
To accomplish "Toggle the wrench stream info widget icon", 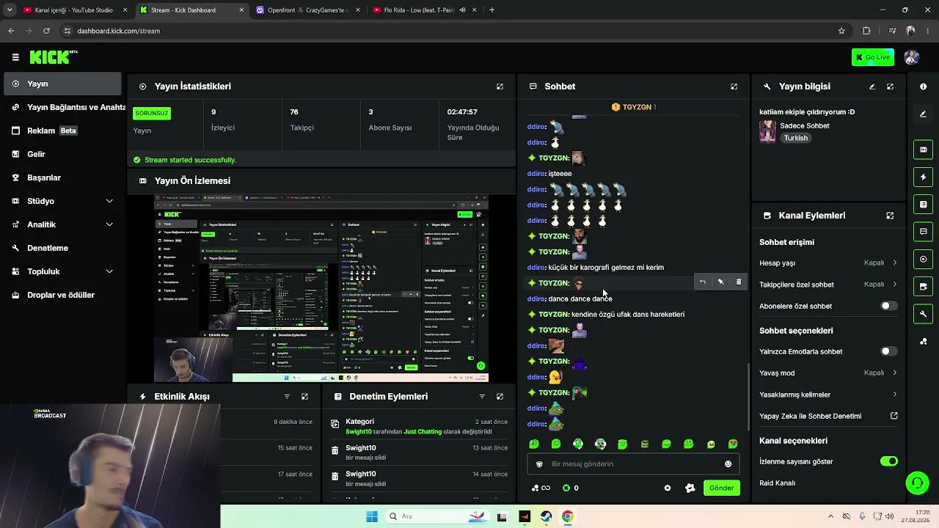I will point(923,314).
